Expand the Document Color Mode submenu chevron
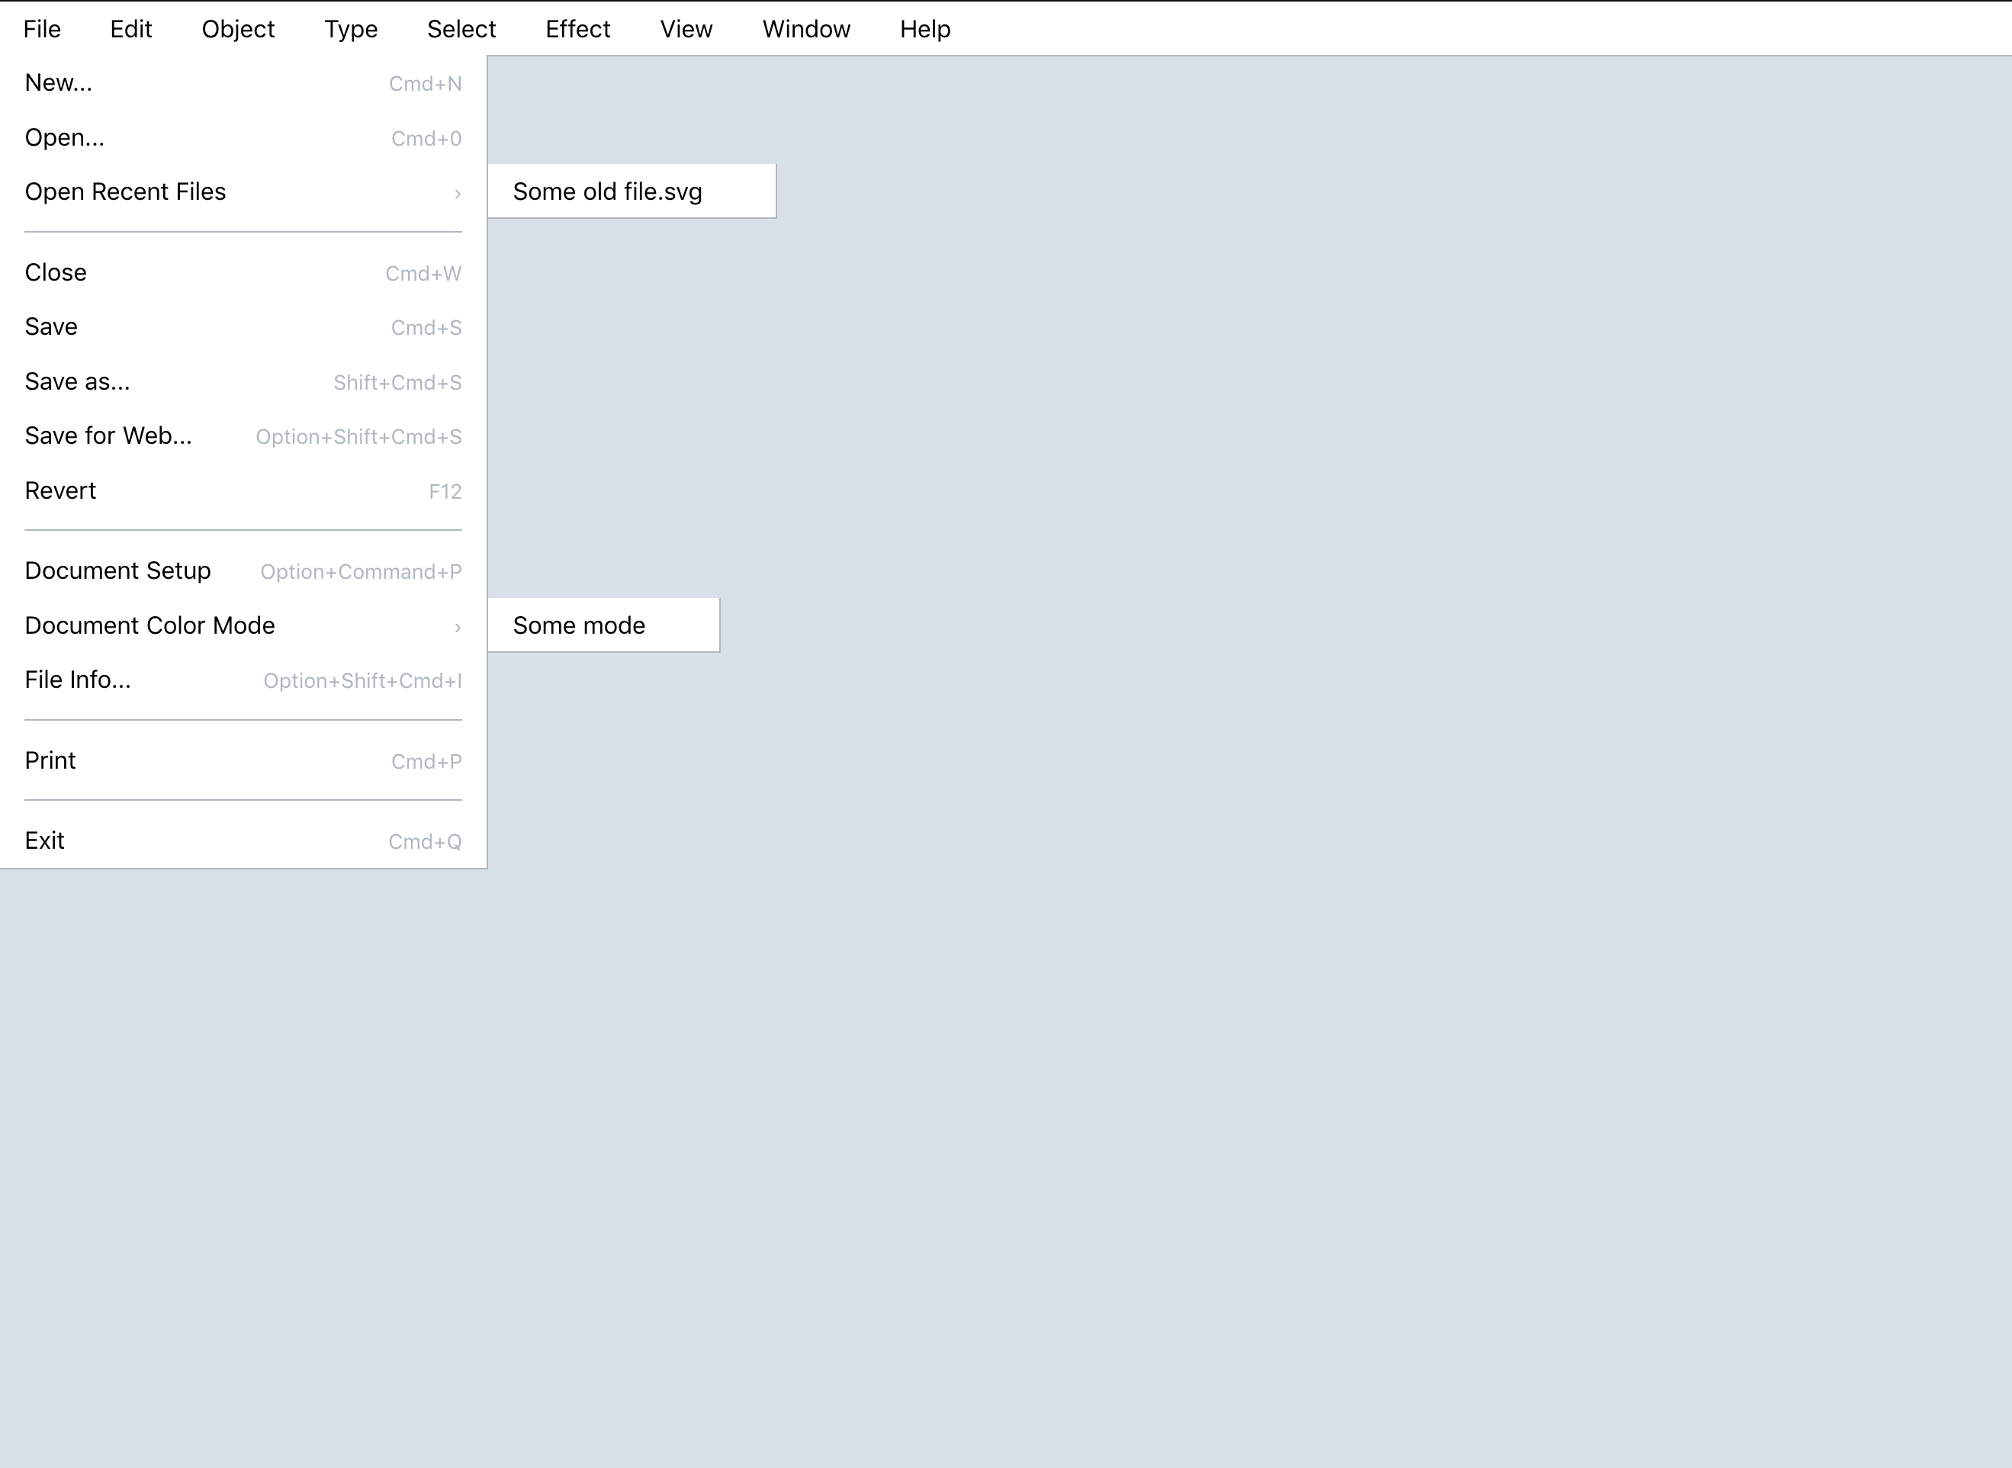The height and width of the screenshot is (1468, 2012). click(457, 628)
